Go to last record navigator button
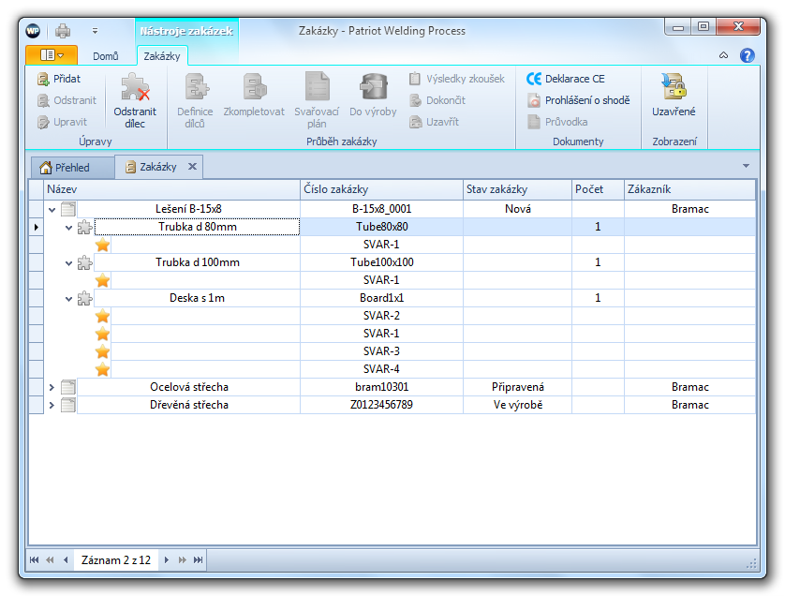Image resolution: width=785 pixels, height=596 pixels. coord(199,560)
